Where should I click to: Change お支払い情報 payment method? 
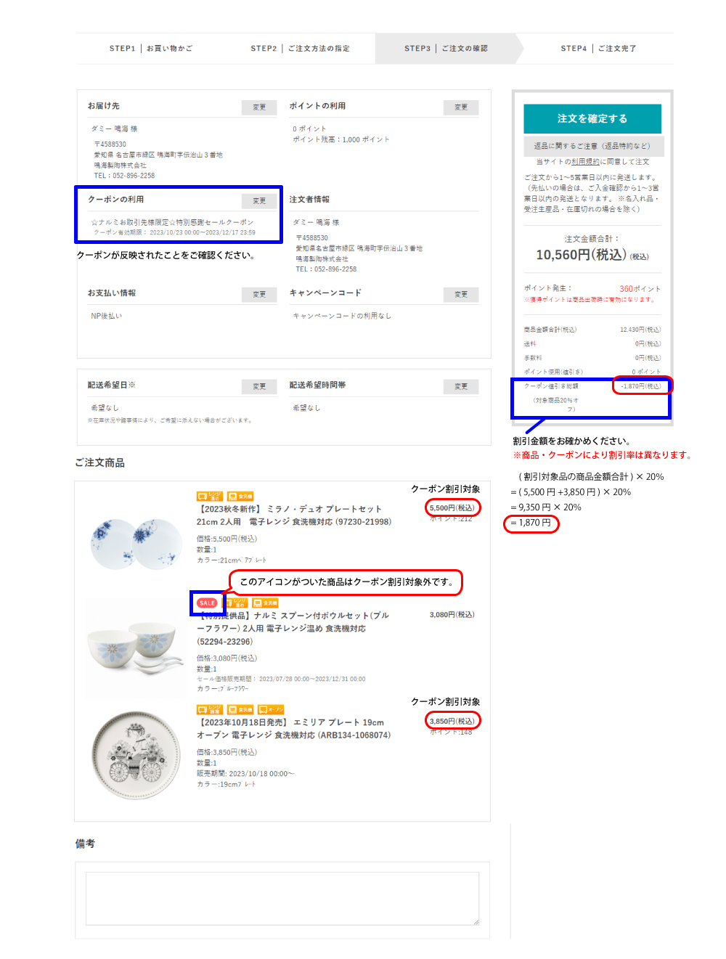[259, 295]
